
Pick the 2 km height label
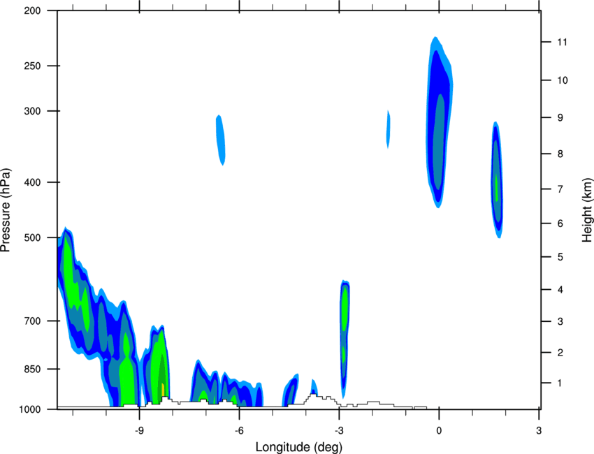560,353
